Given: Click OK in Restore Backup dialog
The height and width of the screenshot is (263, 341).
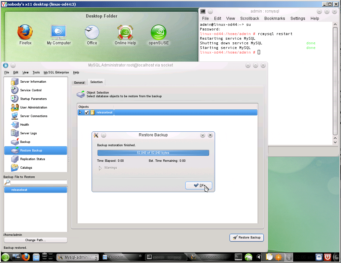Looking at the screenshot, I should [x=199, y=185].
